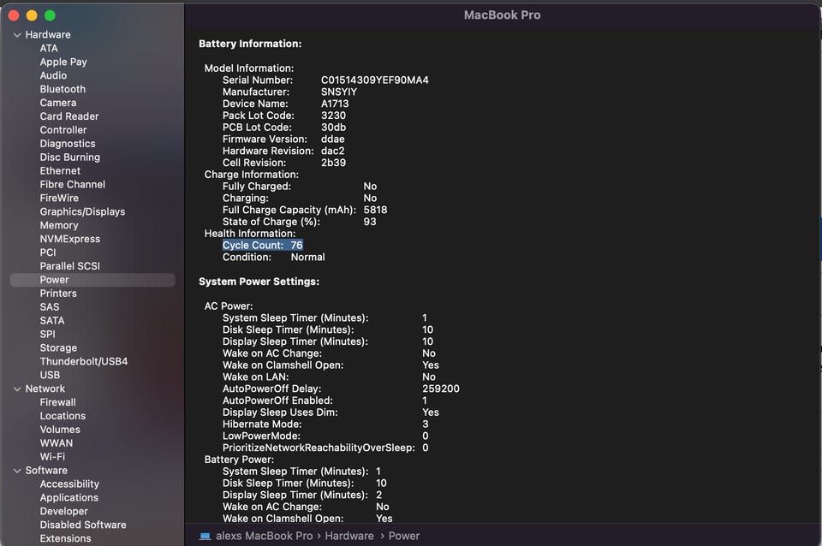822x546 pixels.
Task: Open Apple Pay hardware info
Action: tap(63, 62)
